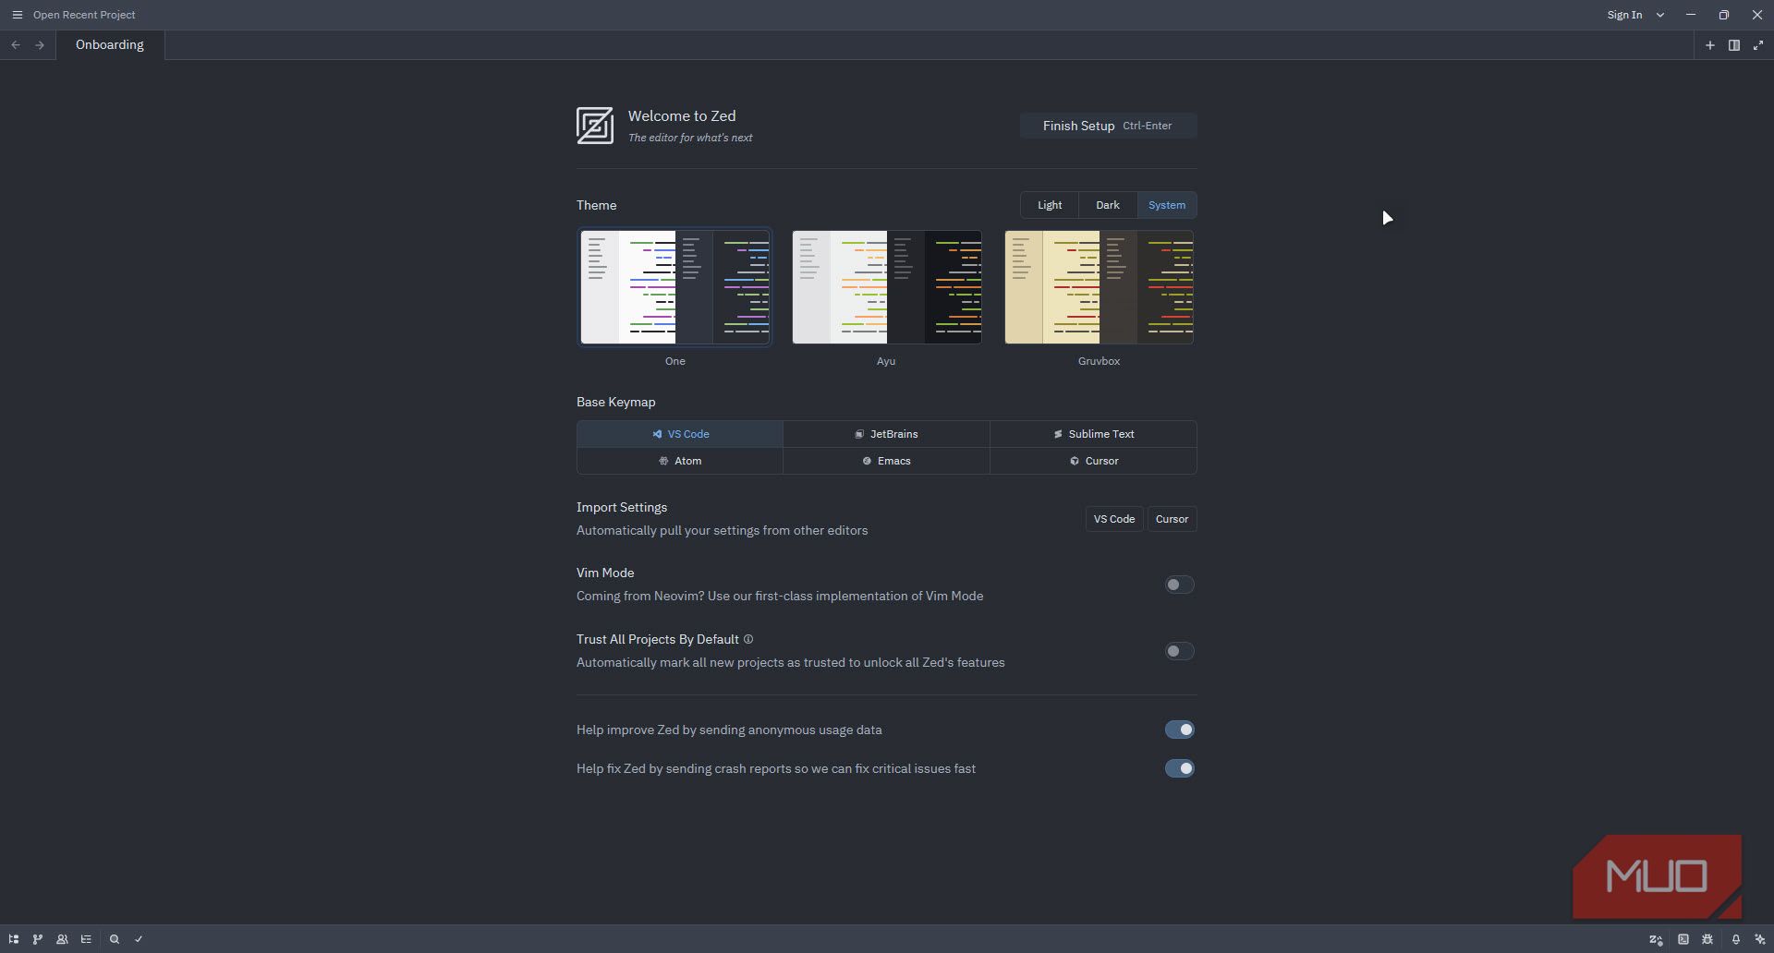Select the Ayu theme preview

(887, 287)
